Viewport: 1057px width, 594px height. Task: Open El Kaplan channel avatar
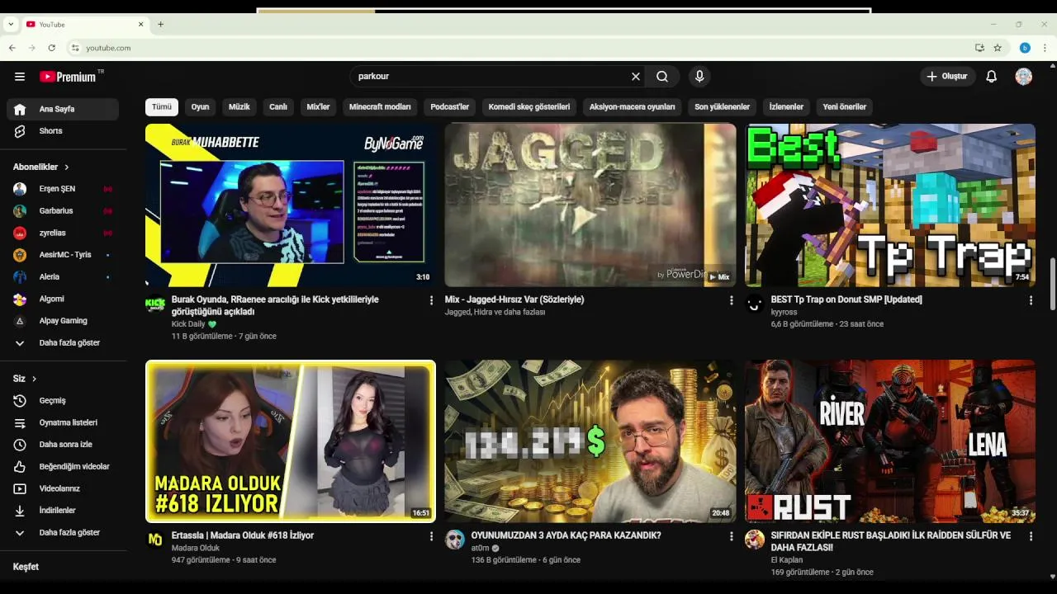(755, 540)
